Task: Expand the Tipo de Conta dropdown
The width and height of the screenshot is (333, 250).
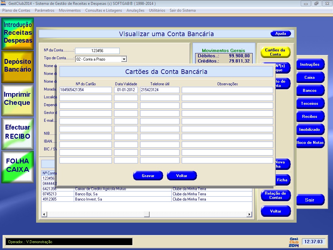Action: click(x=124, y=59)
